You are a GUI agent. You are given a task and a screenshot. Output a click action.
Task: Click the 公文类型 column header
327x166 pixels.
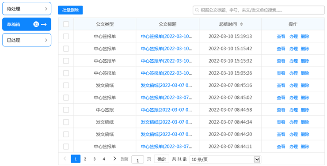pos(105,24)
